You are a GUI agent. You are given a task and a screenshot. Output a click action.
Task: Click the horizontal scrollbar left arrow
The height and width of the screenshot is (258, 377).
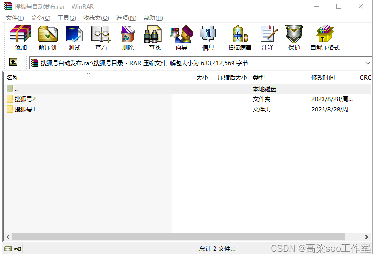click(x=8, y=237)
